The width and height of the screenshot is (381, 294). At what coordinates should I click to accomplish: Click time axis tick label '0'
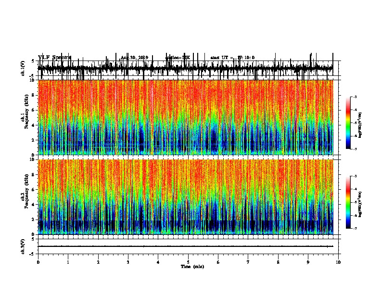(38, 262)
